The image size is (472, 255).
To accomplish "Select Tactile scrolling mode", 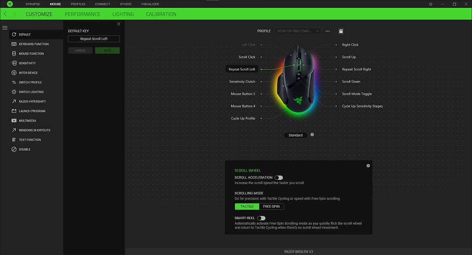I will point(247,206).
